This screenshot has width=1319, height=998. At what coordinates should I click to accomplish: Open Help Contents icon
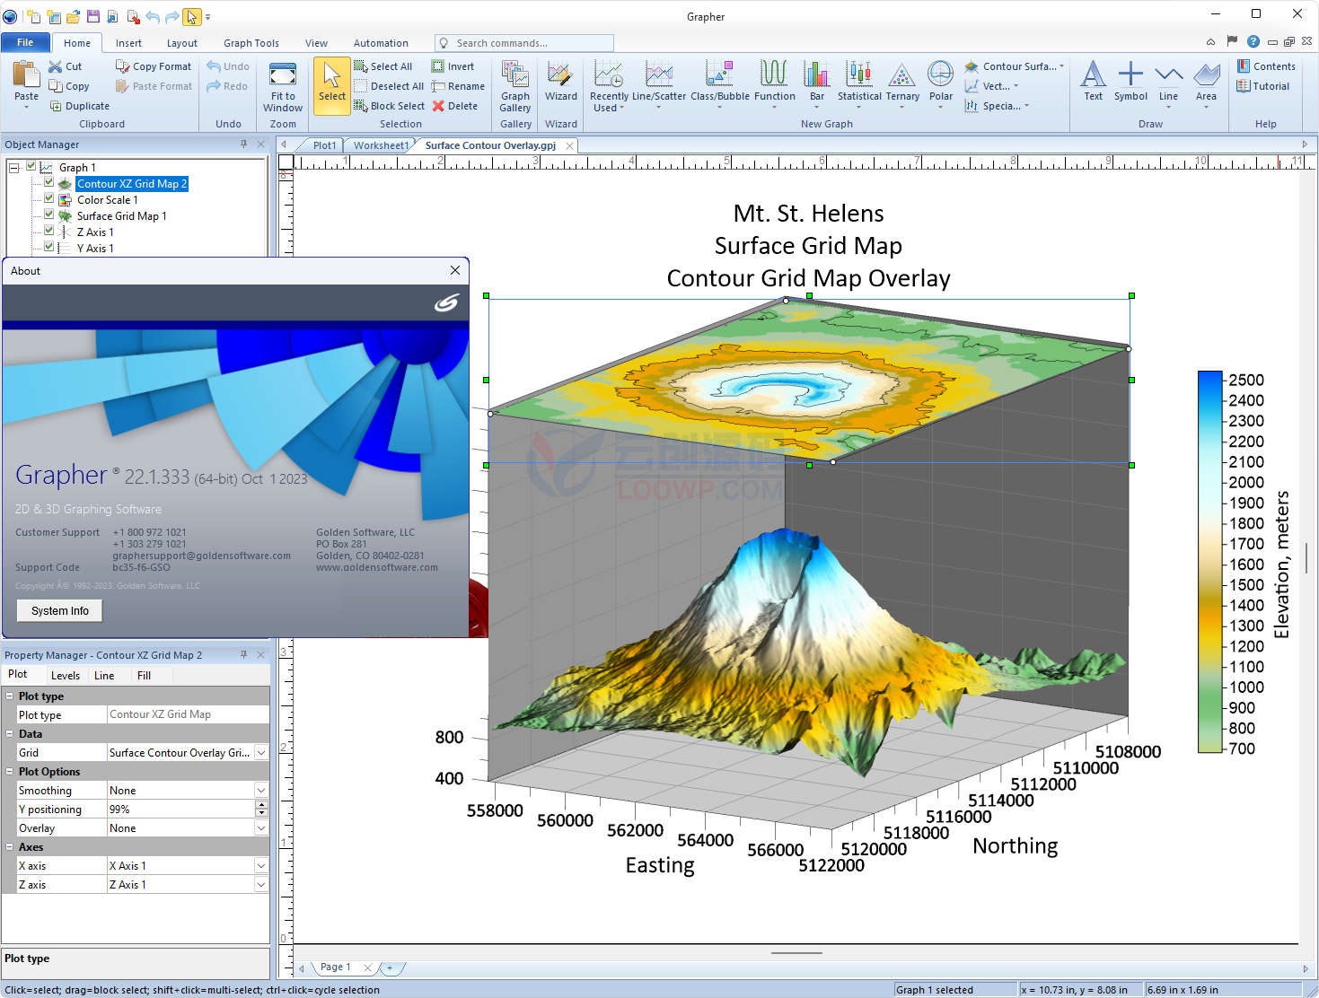[x=1244, y=66]
